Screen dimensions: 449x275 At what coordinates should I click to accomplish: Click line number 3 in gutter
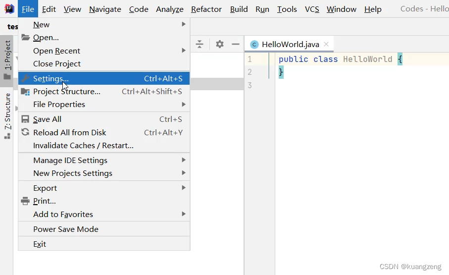coord(249,85)
